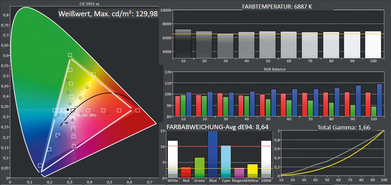Click the WEISS: D65 label in gamut
Image resolution: width=391 pixels, height=185 pixels.
coord(86,115)
